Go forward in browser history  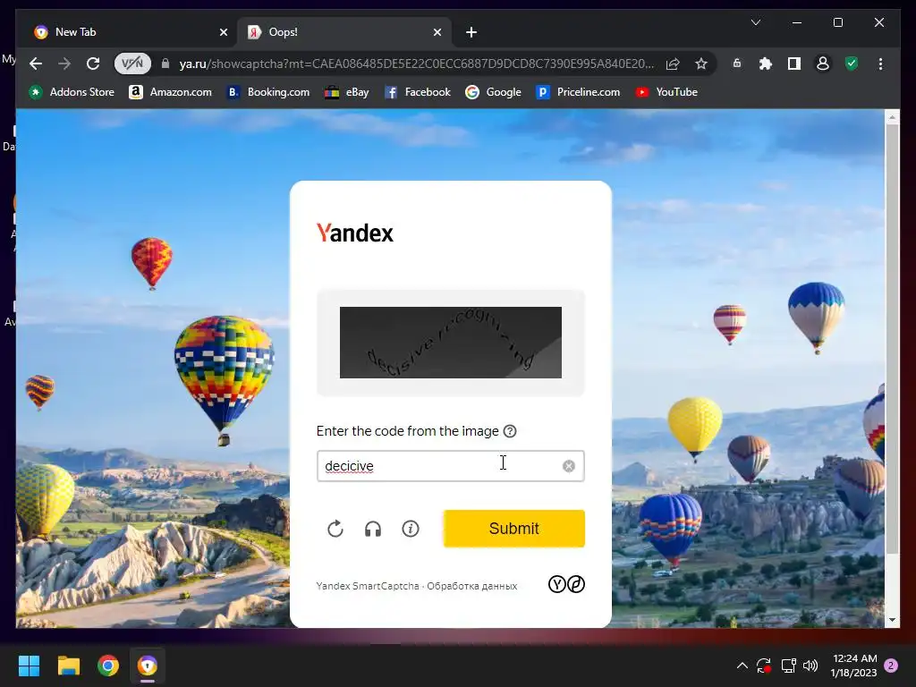64,64
